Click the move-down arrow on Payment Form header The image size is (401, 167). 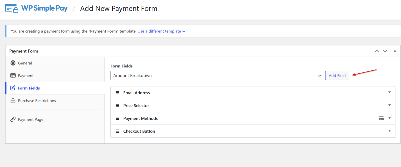(x=385, y=51)
